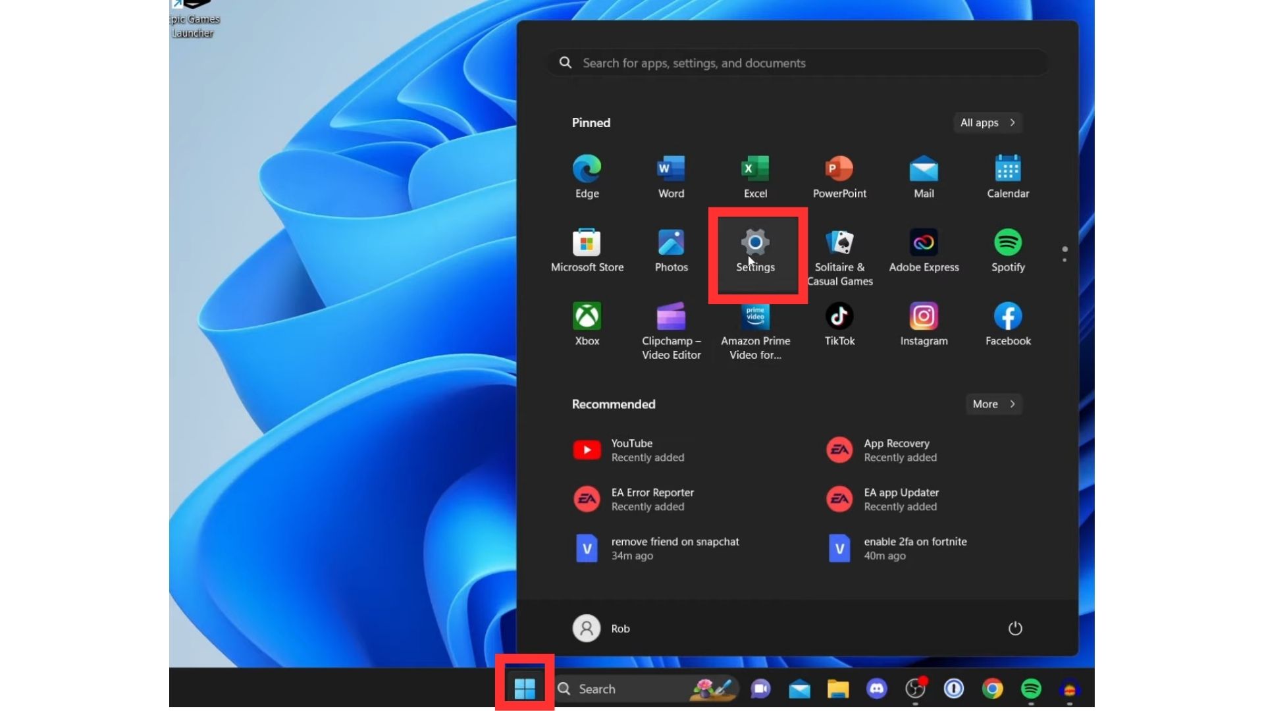
Task: Expand All apps list
Action: click(987, 122)
